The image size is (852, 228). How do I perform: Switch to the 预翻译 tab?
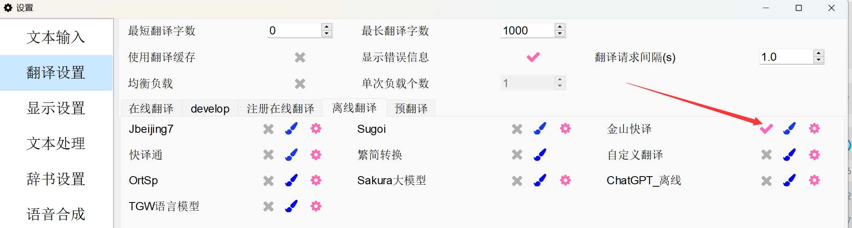click(411, 109)
